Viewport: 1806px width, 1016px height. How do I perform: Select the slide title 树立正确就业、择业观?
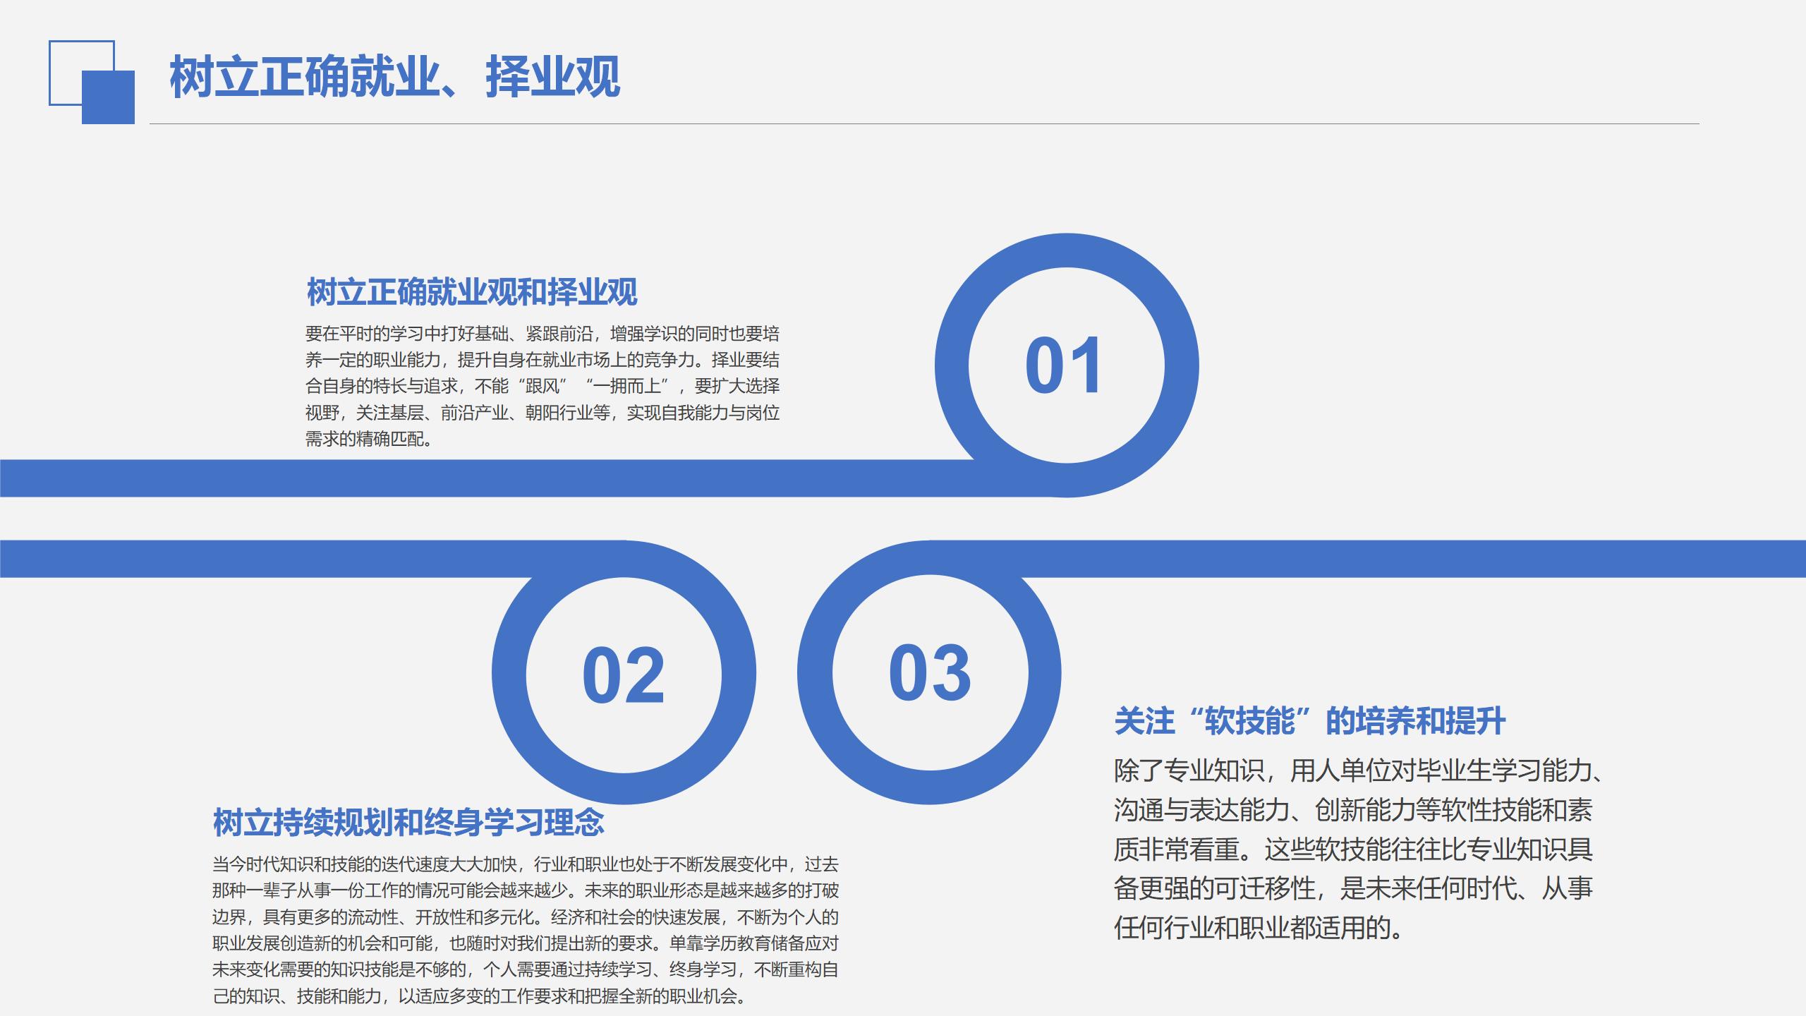point(394,76)
